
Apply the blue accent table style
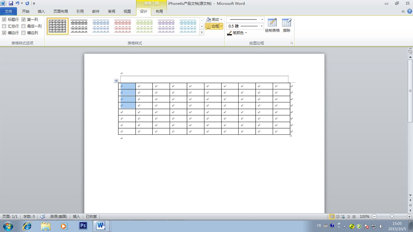pyautogui.click(x=101, y=26)
